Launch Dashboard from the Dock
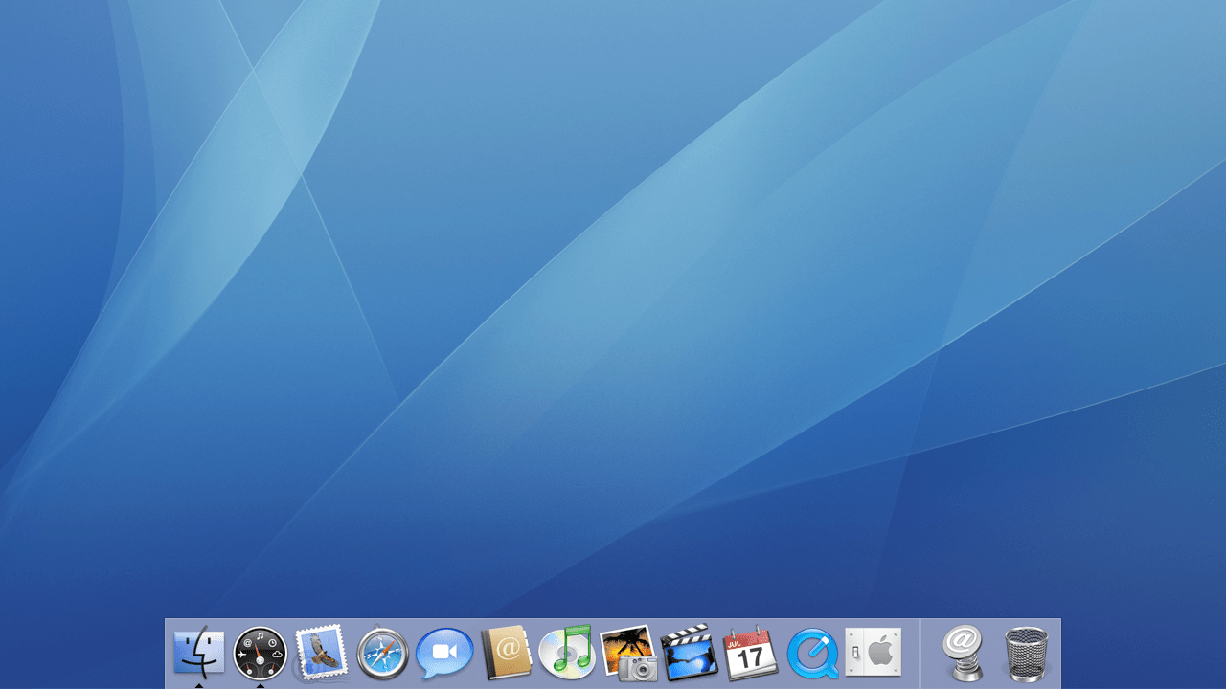This screenshot has width=1226, height=689. 261,654
